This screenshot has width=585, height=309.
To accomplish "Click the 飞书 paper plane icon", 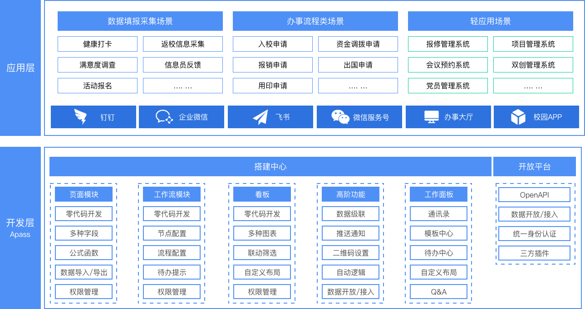I will pos(260,117).
